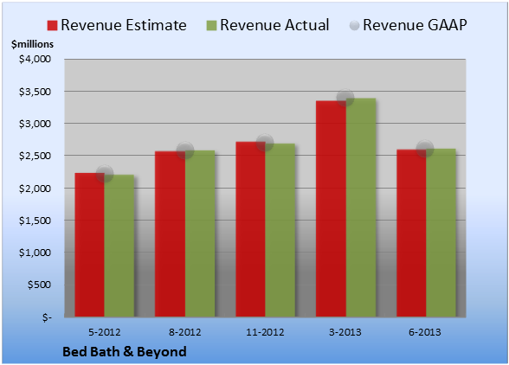509x365 pixels.
Task: Click the green Revenue Actual legend swatch
Action: coord(211,26)
